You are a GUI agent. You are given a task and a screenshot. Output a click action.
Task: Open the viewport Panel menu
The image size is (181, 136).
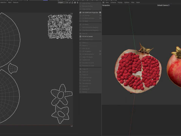point(138,2)
